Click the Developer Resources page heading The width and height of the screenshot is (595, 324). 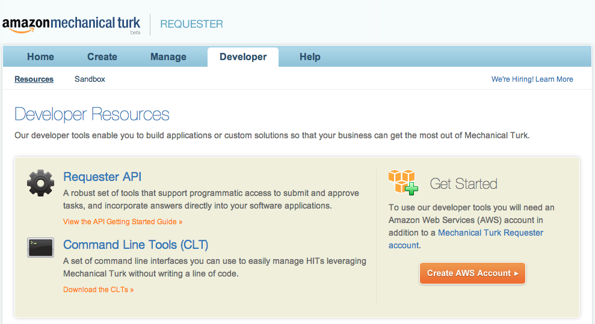click(x=92, y=114)
